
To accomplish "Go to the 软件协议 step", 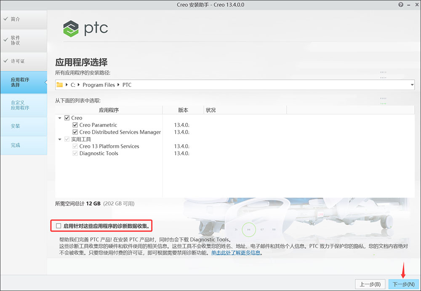I will click(24, 40).
